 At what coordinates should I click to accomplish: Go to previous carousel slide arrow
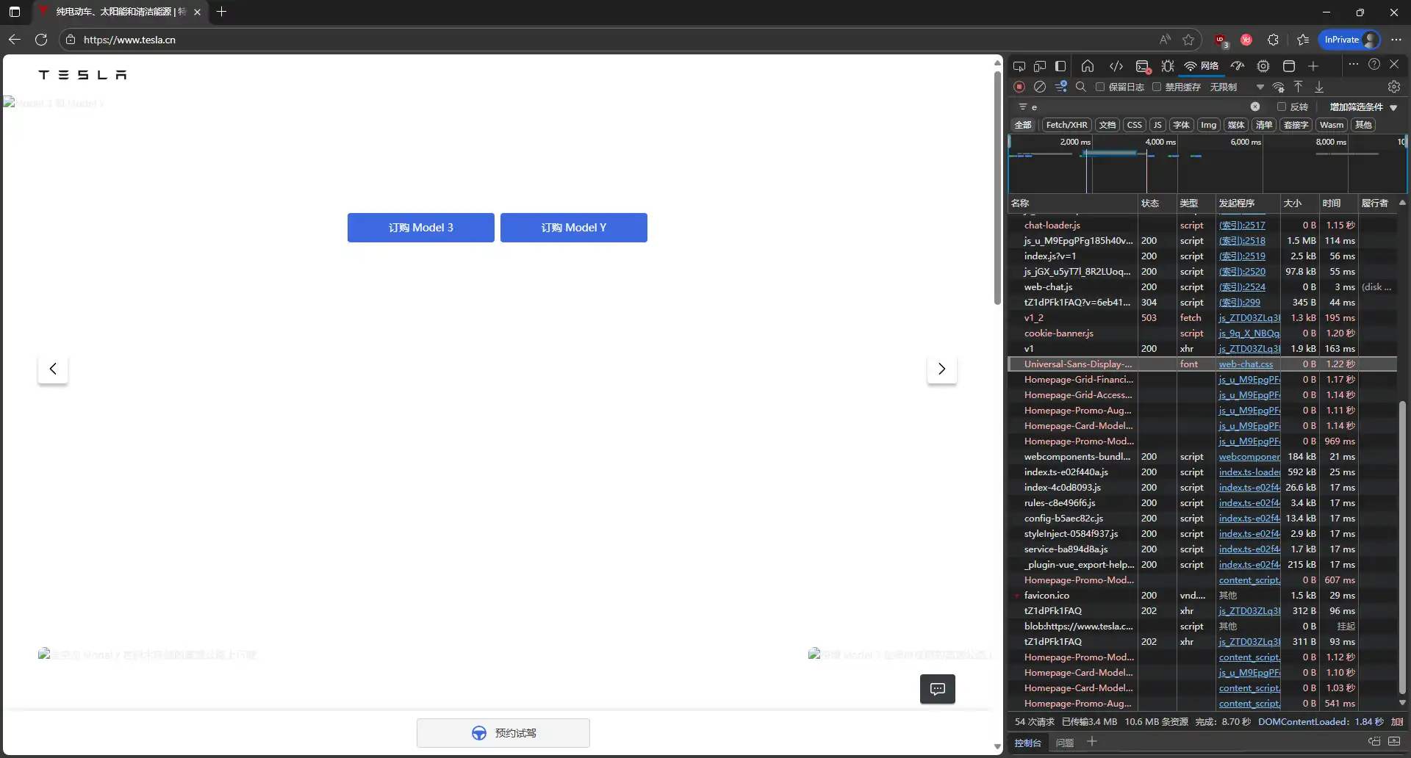click(x=53, y=369)
